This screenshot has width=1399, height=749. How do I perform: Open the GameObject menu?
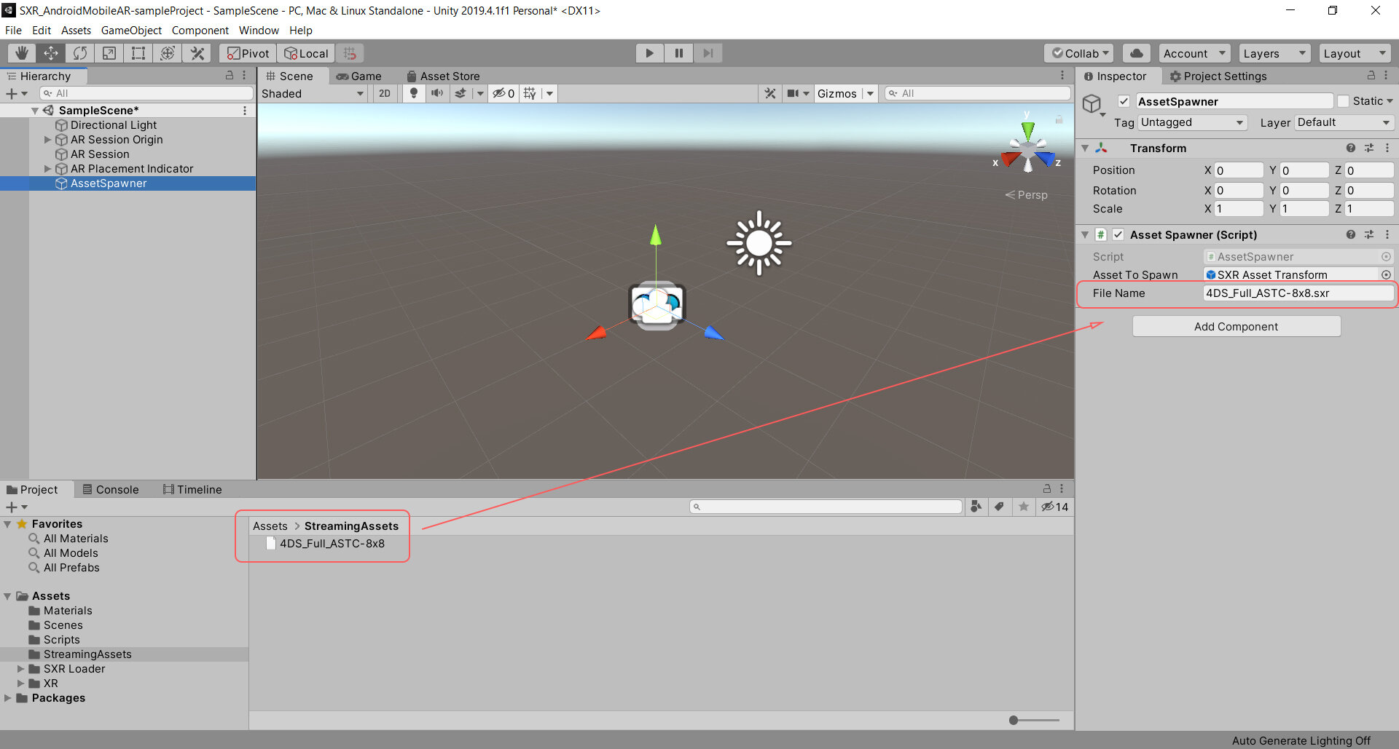tap(131, 30)
